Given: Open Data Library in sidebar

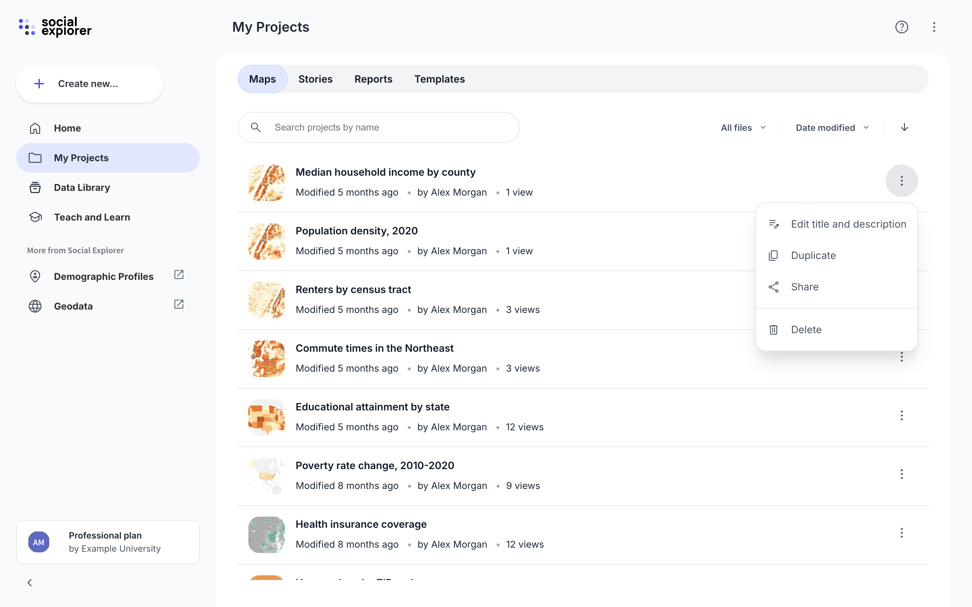Looking at the screenshot, I should (x=108, y=187).
